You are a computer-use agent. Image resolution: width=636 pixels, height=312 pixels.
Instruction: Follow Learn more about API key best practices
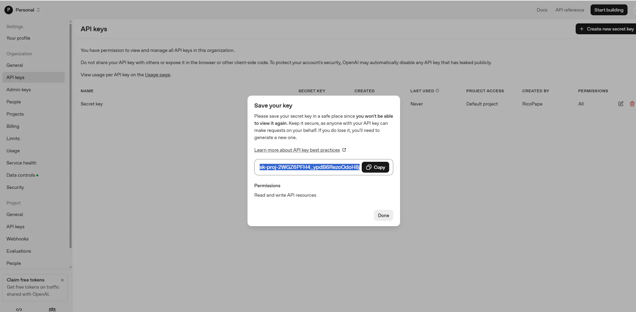coord(297,150)
